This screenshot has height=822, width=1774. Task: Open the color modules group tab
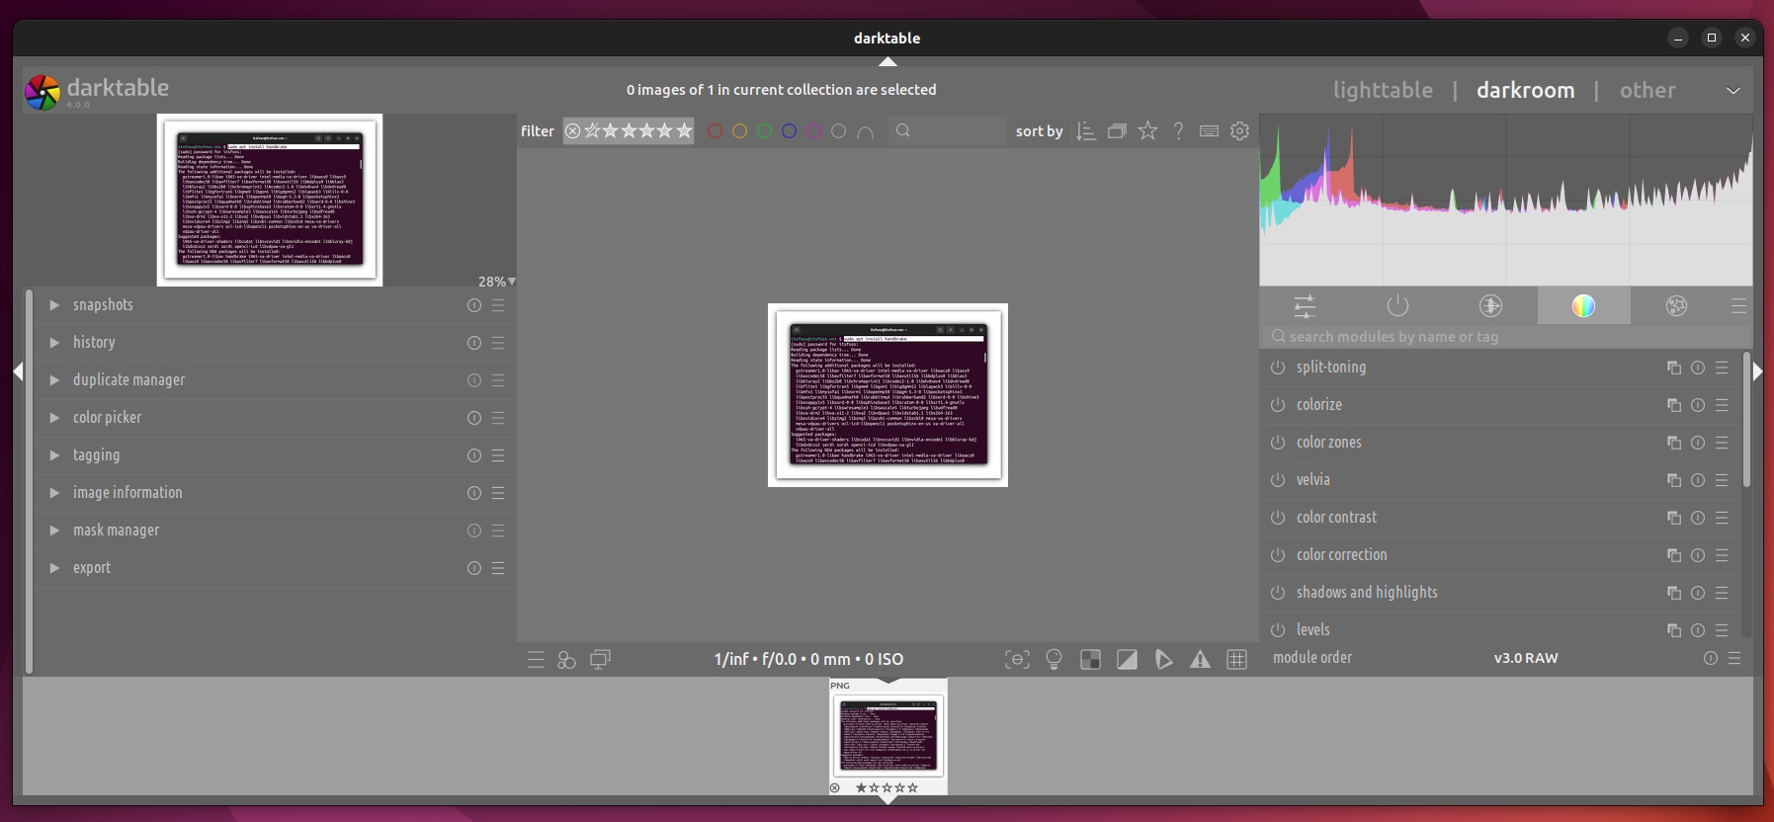(1583, 306)
